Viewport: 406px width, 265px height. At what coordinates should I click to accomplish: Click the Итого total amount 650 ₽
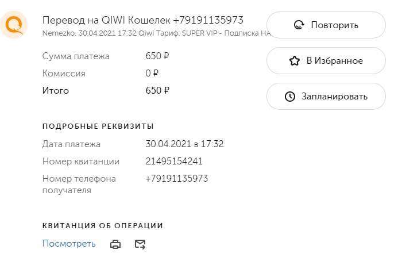coord(157,90)
